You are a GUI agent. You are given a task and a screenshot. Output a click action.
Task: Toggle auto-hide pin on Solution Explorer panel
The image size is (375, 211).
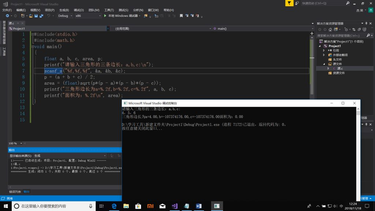366,23
